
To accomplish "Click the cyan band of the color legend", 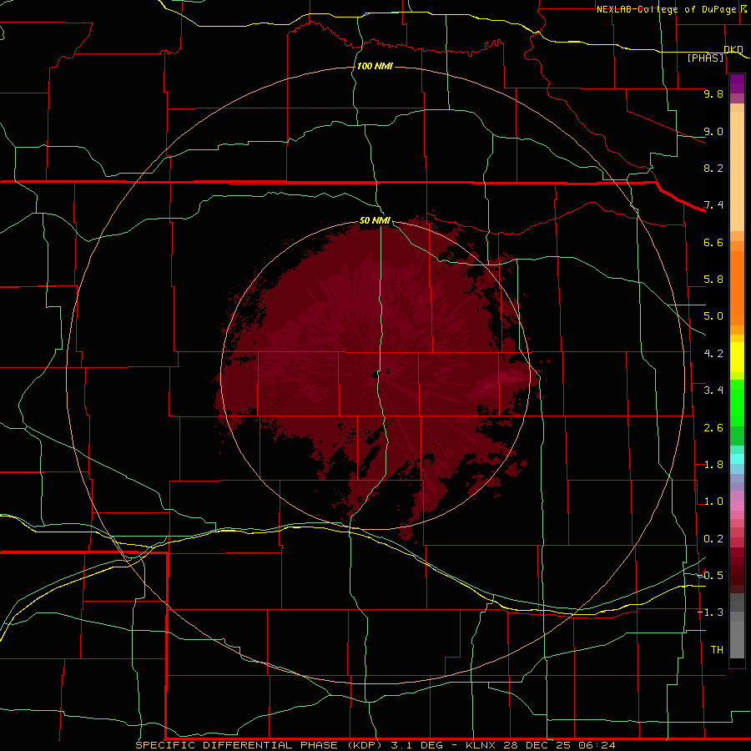I will (x=737, y=459).
